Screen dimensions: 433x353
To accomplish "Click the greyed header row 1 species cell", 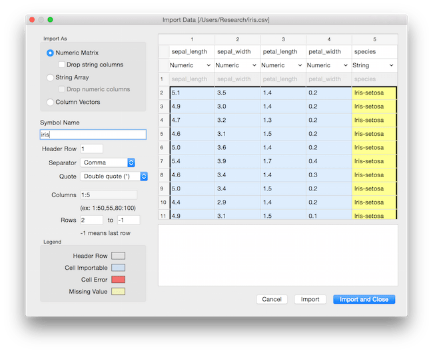I will (375, 79).
